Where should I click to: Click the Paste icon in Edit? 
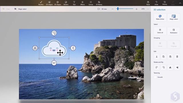(170, 57)
